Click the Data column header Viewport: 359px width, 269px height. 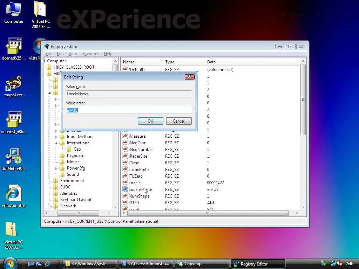point(253,62)
